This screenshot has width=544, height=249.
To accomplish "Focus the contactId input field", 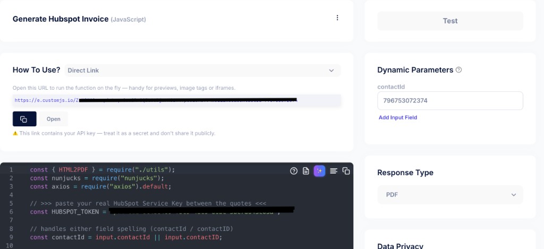I will 450,100.
